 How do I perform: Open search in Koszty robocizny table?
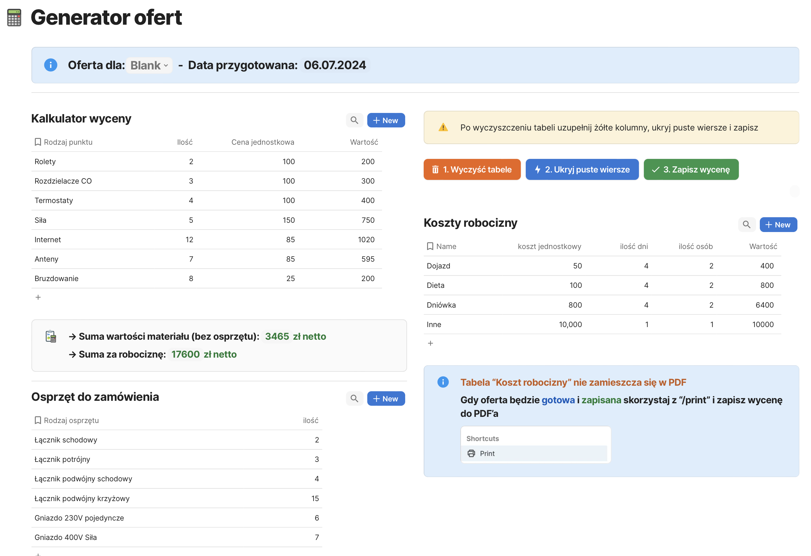[x=747, y=225]
